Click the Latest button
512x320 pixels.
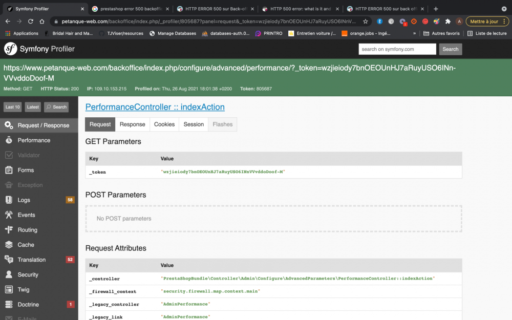pyautogui.click(x=33, y=107)
